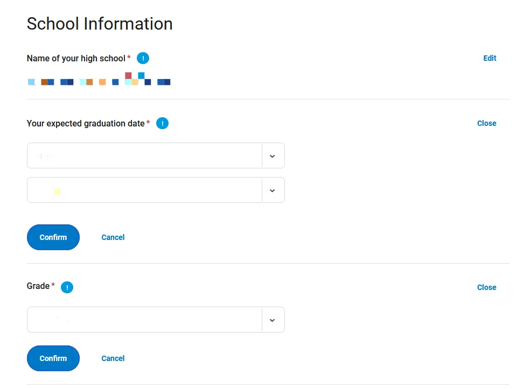
Task: Click info icon beside high school name label
Action: tap(143, 58)
